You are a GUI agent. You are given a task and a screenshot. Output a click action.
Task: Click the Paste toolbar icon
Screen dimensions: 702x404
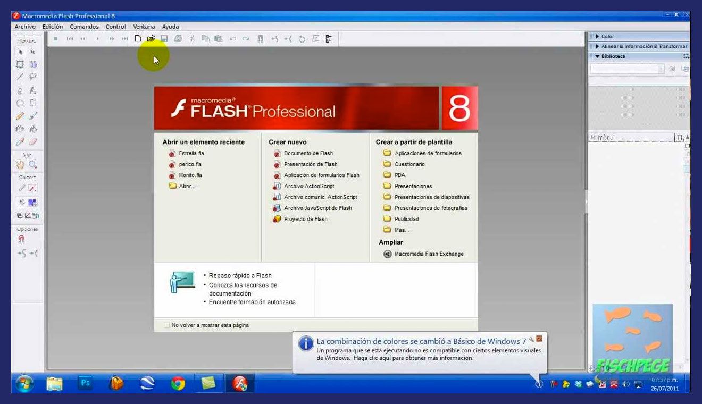point(219,38)
